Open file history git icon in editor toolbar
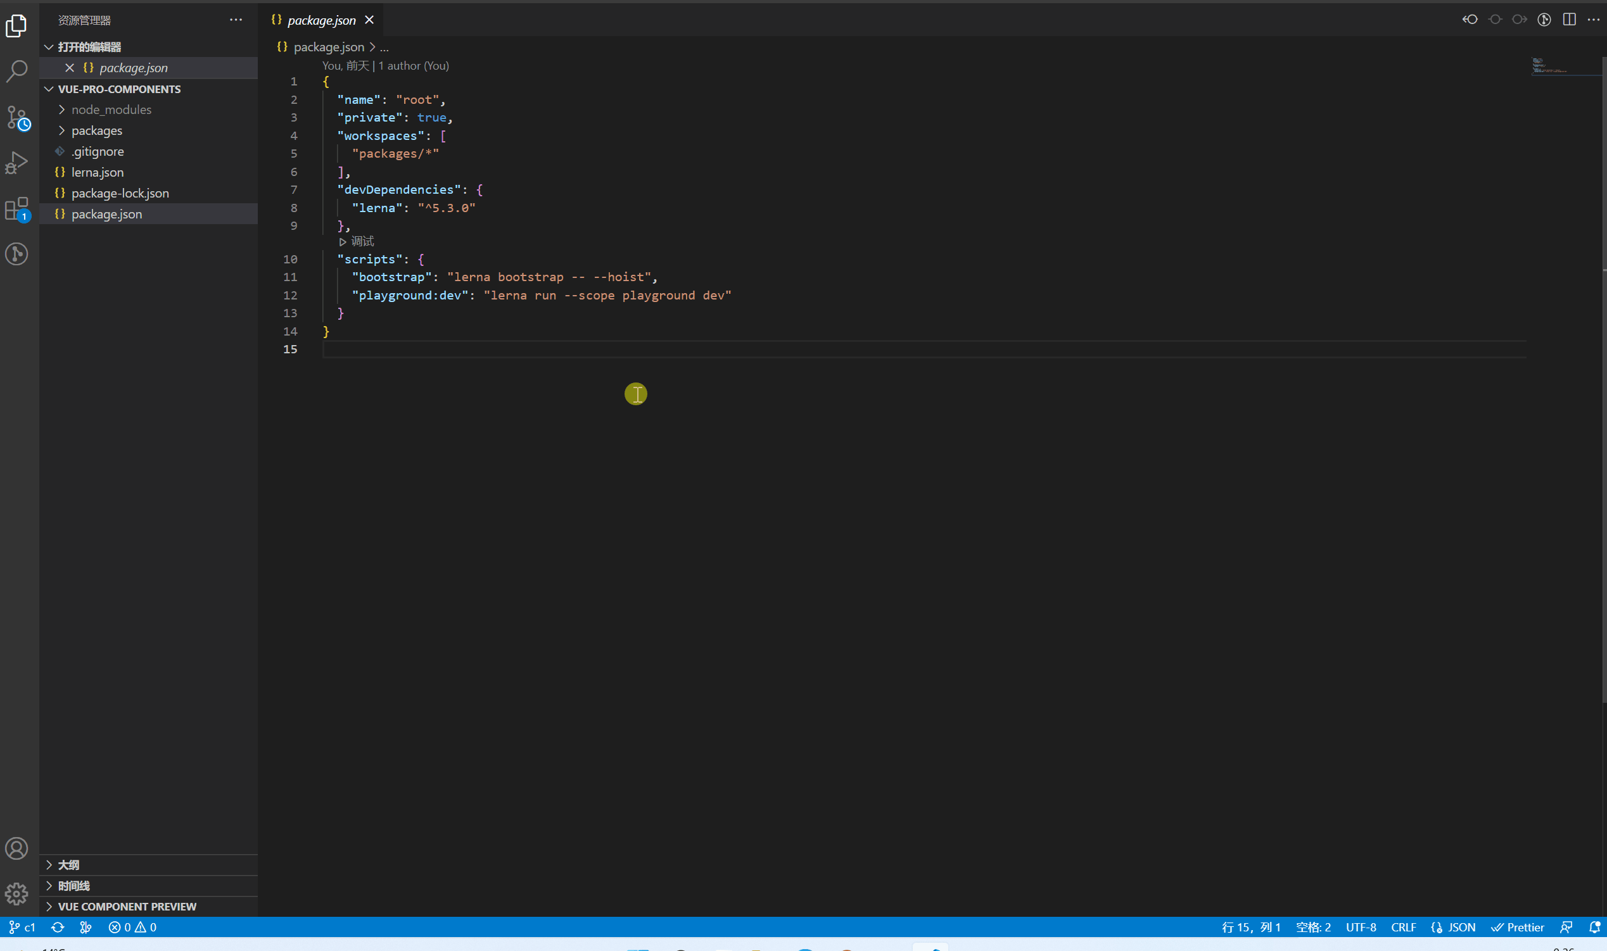The height and width of the screenshot is (951, 1607). click(1544, 19)
